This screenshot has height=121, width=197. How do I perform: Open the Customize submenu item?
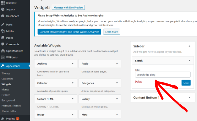(x=7, y=79)
